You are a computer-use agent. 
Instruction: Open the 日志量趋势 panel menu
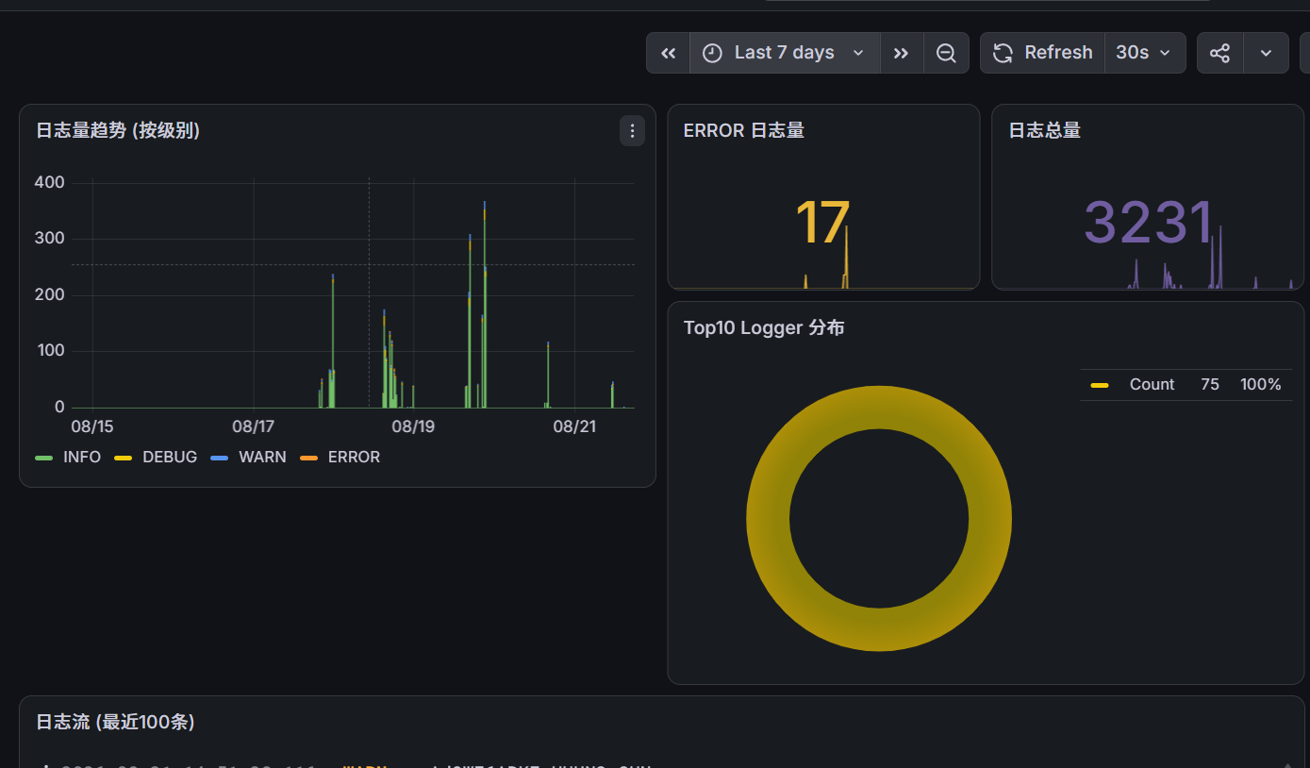pyautogui.click(x=632, y=131)
